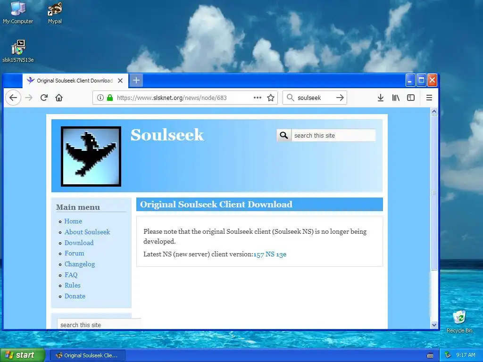The width and height of the screenshot is (483, 362).
Task: Click the system tray network icon
Action: click(x=448, y=355)
